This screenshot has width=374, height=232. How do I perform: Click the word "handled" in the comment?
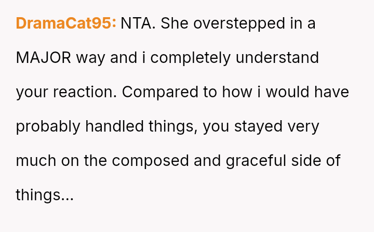tap(114, 126)
